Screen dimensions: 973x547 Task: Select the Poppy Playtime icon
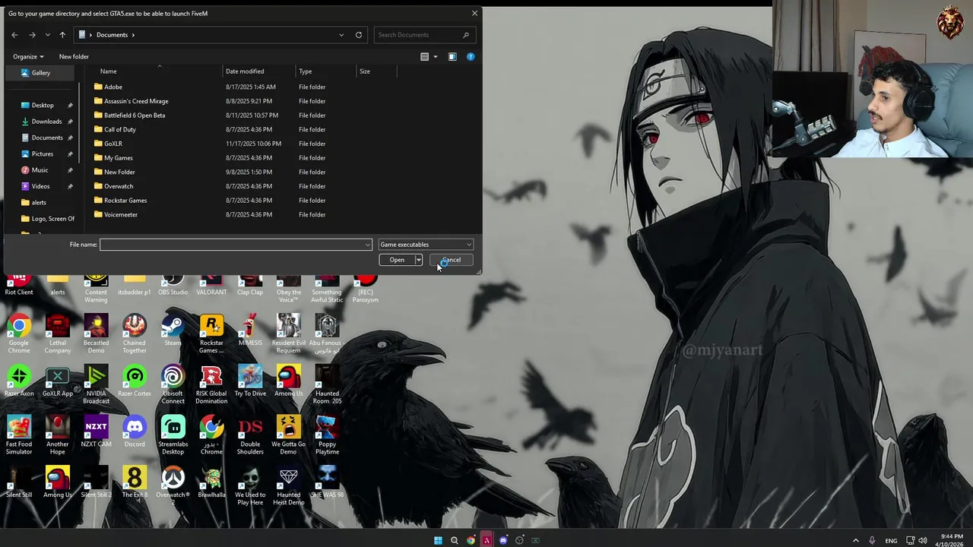coord(327,435)
